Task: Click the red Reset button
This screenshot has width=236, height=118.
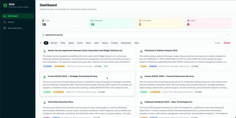Action: [x=227, y=43]
